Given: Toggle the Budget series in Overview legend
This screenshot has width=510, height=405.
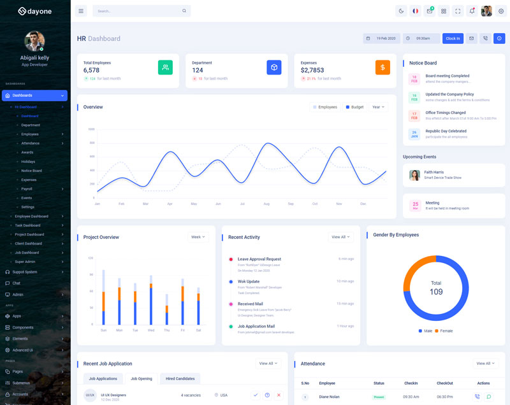Looking at the screenshot, I should (354, 107).
